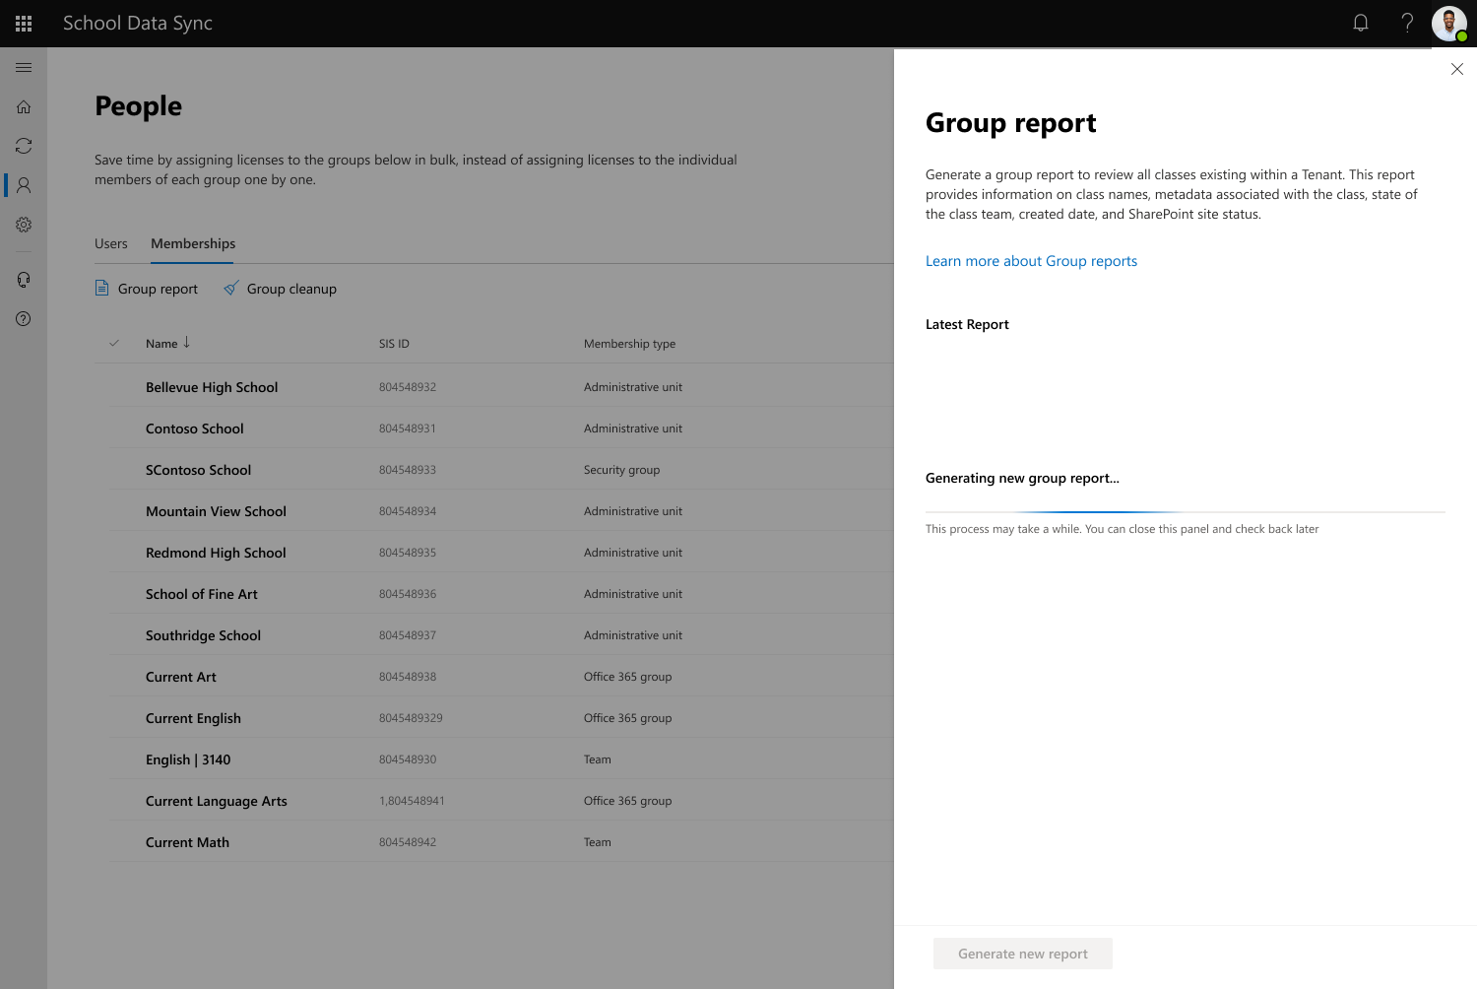This screenshot has width=1477, height=989.
Task: Open the notifications bell
Action: pyautogui.click(x=1361, y=23)
